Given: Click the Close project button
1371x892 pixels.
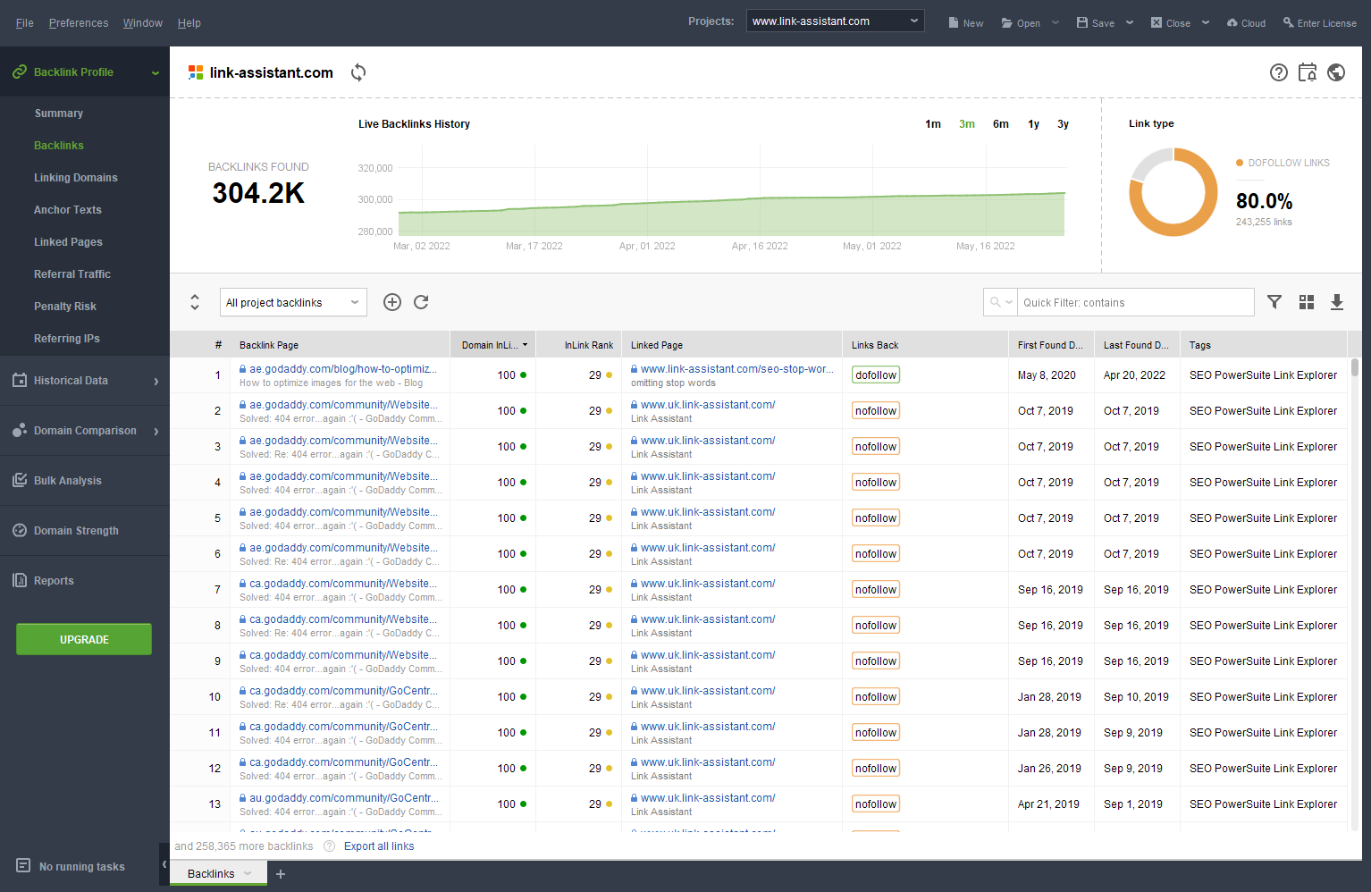Looking at the screenshot, I should (1171, 22).
